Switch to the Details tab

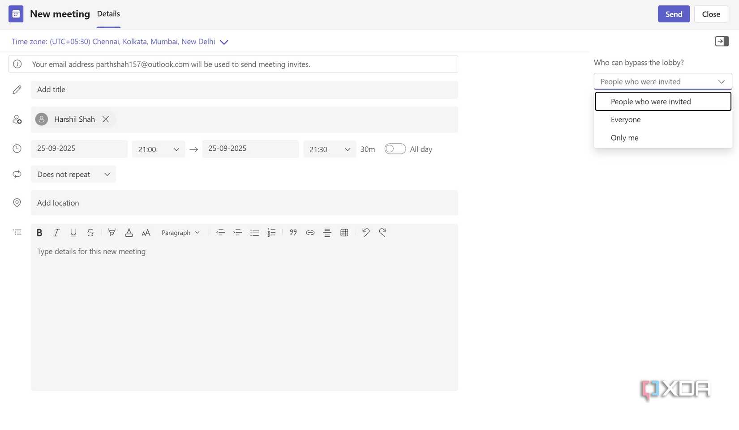tap(108, 14)
